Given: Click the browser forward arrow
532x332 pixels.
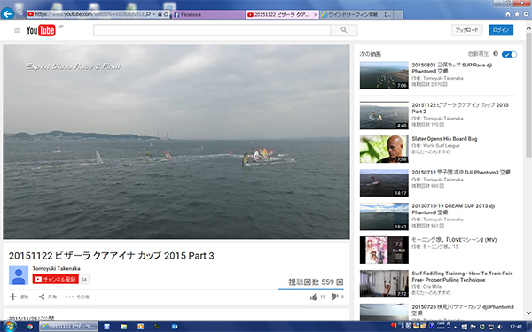Looking at the screenshot, I should click(x=20, y=14).
